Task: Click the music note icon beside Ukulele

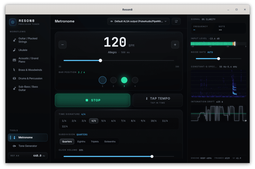Action: (14, 50)
